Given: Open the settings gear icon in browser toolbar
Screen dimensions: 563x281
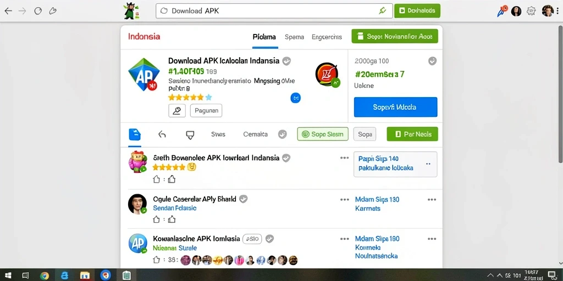Looking at the screenshot, I should coord(531,11).
